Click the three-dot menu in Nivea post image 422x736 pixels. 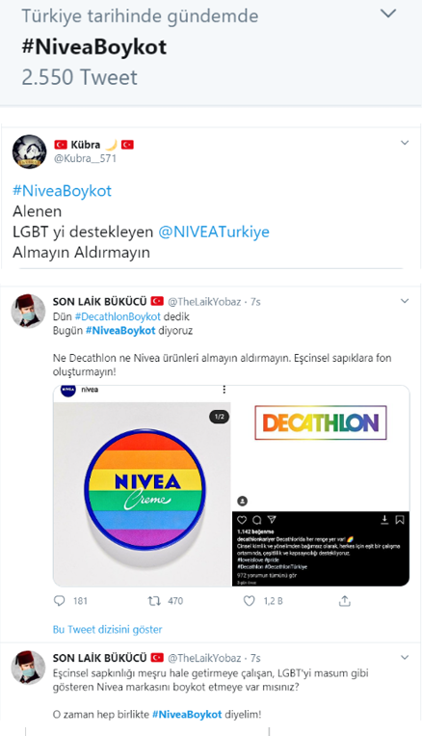pos(224,390)
